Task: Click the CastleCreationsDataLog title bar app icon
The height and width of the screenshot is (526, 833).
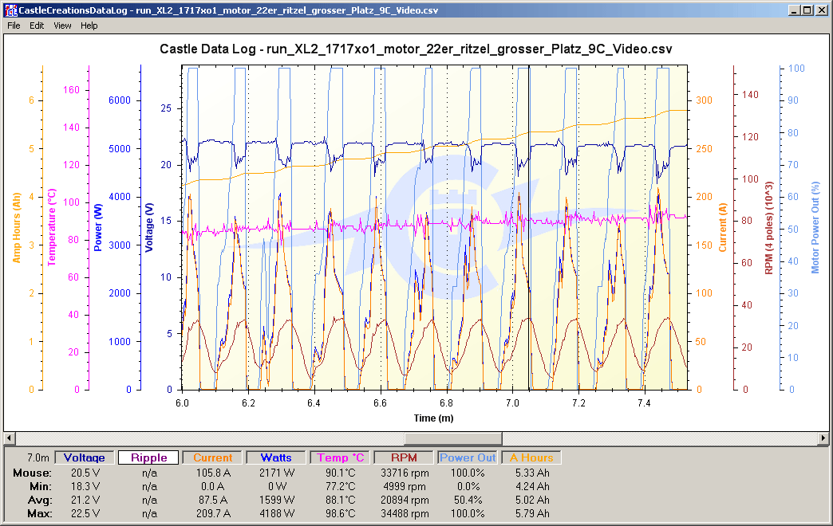Action: (10, 10)
